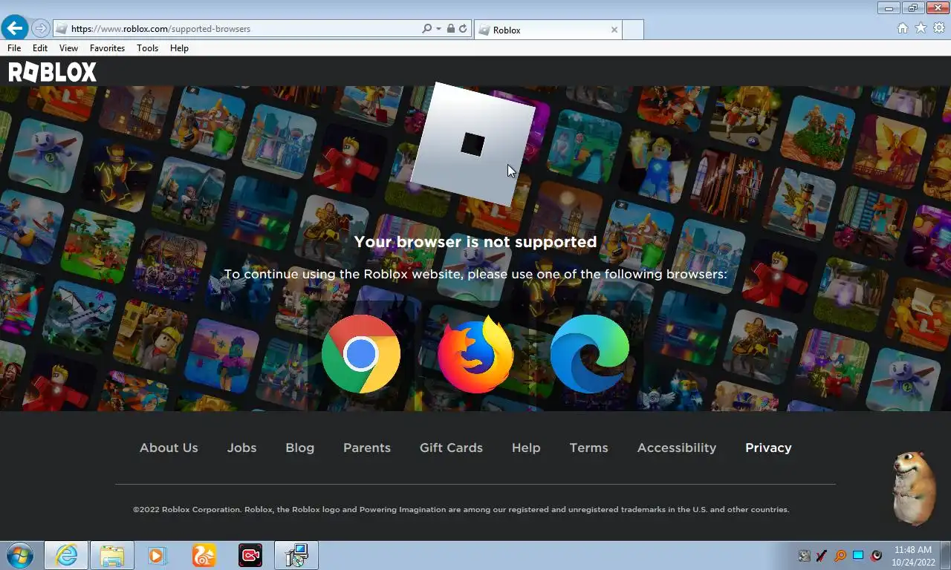Open the IE Tools gear icon
Viewport: 951px width, 570px height.
click(x=939, y=28)
